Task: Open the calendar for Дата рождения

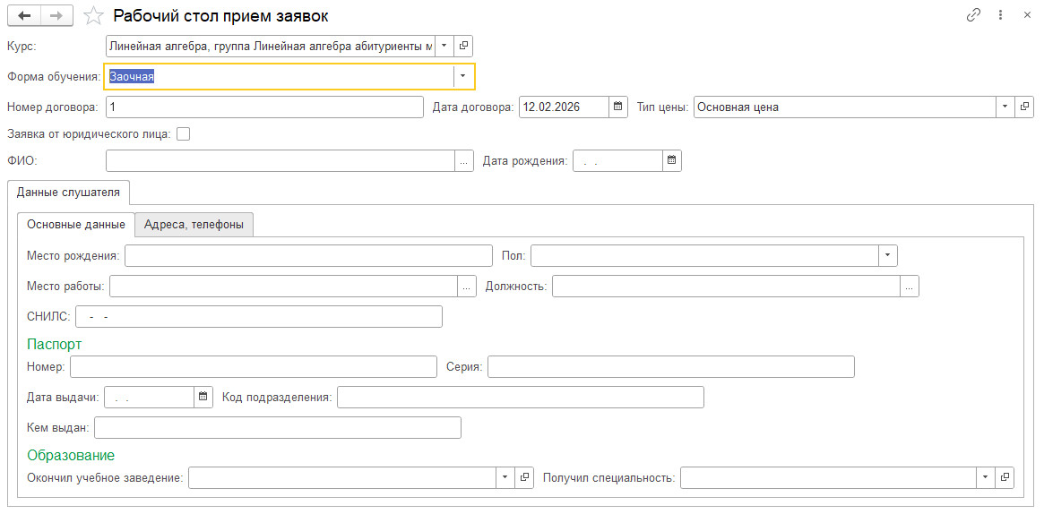Action: [672, 161]
